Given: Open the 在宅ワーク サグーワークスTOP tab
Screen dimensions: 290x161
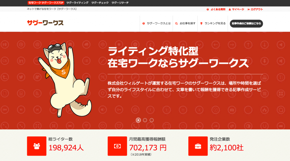Looking at the screenshot, I should tap(46, 3).
